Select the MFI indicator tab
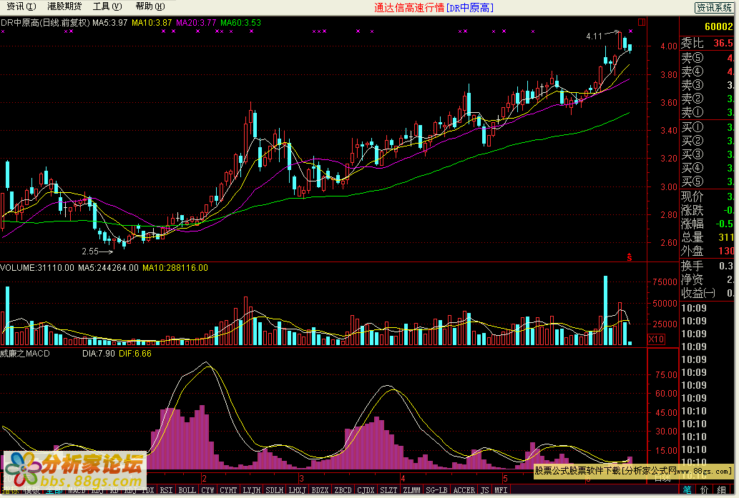 coord(501,490)
